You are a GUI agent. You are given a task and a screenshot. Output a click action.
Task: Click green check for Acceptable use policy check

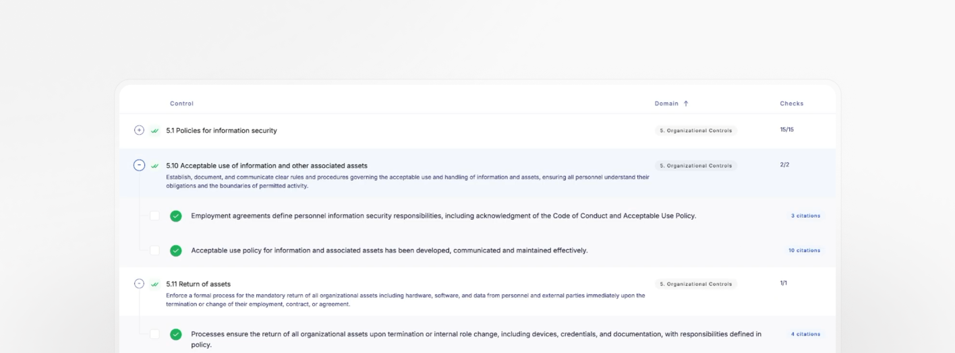[176, 251]
